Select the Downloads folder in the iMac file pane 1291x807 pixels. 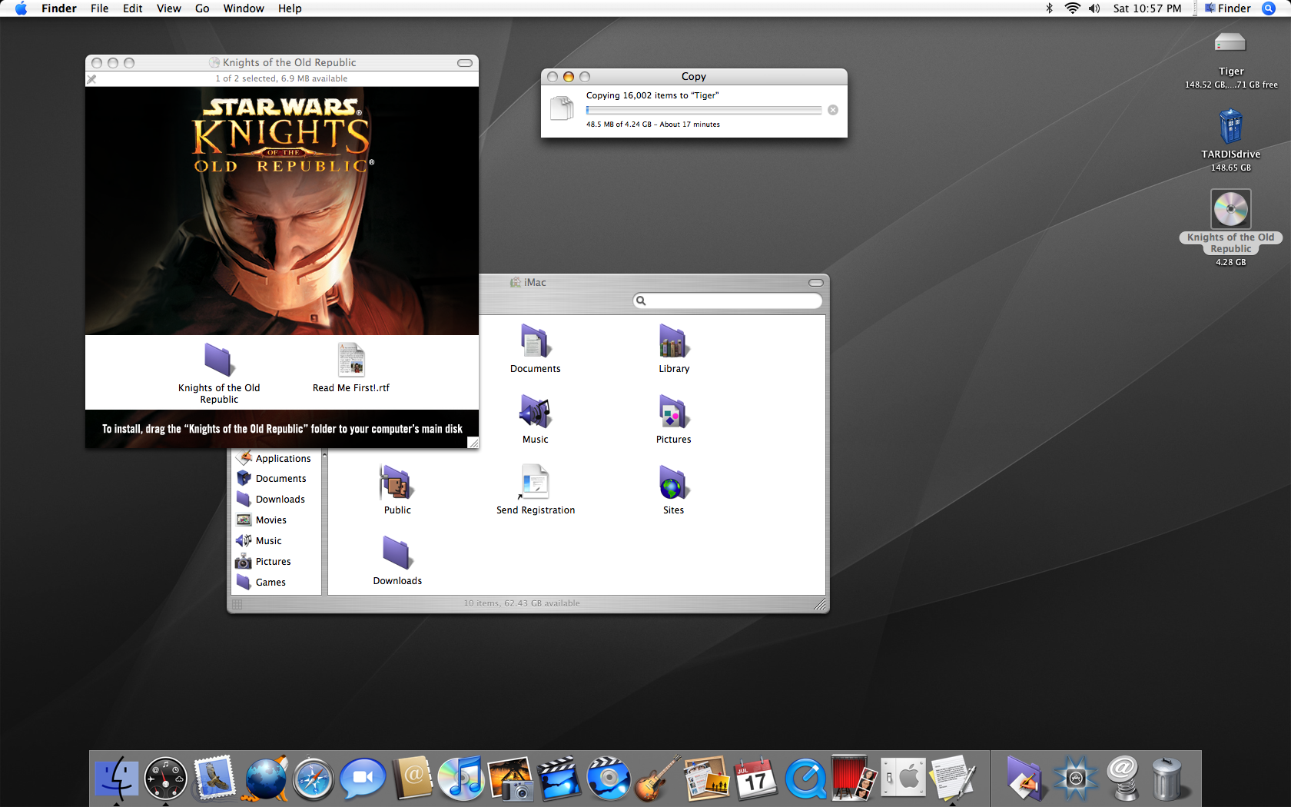(x=397, y=553)
